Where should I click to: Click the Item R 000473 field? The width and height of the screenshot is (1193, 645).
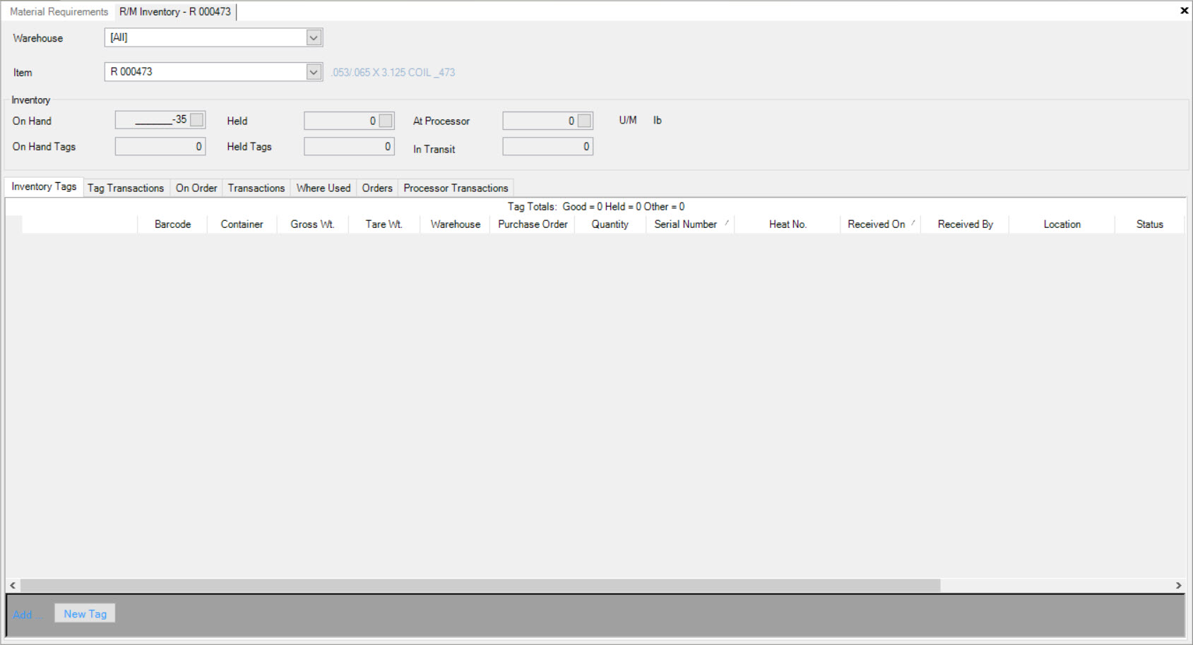tap(213, 72)
